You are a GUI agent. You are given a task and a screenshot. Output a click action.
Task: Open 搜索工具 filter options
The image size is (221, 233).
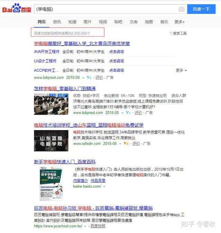[178, 33]
